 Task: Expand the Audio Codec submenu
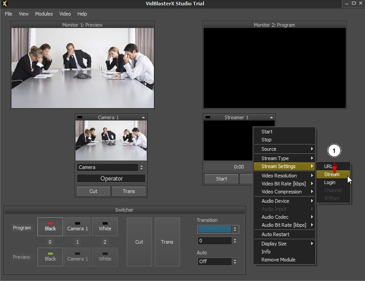284,217
